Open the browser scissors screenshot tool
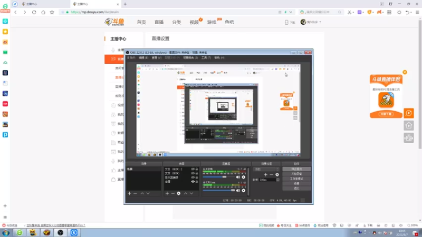This screenshot has height=237, width=422. (x=349, y=12)
